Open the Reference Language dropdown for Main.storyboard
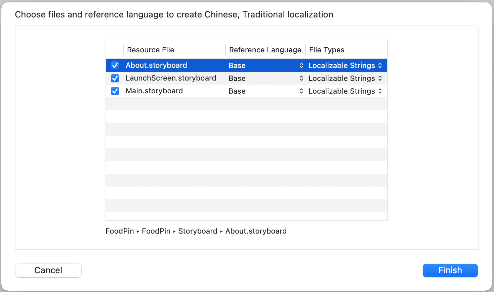Image resolution: width=494 pixels, height=292 pixels. [301, 91]
